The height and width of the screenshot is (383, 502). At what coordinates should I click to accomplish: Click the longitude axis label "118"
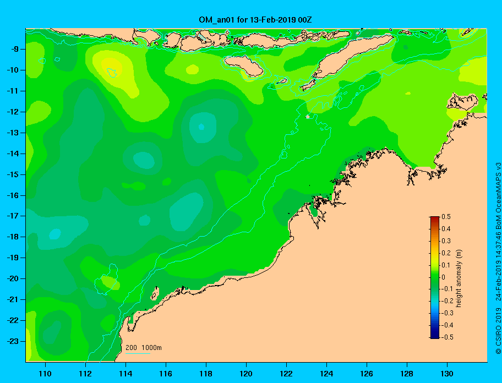[x=206, y=374]
